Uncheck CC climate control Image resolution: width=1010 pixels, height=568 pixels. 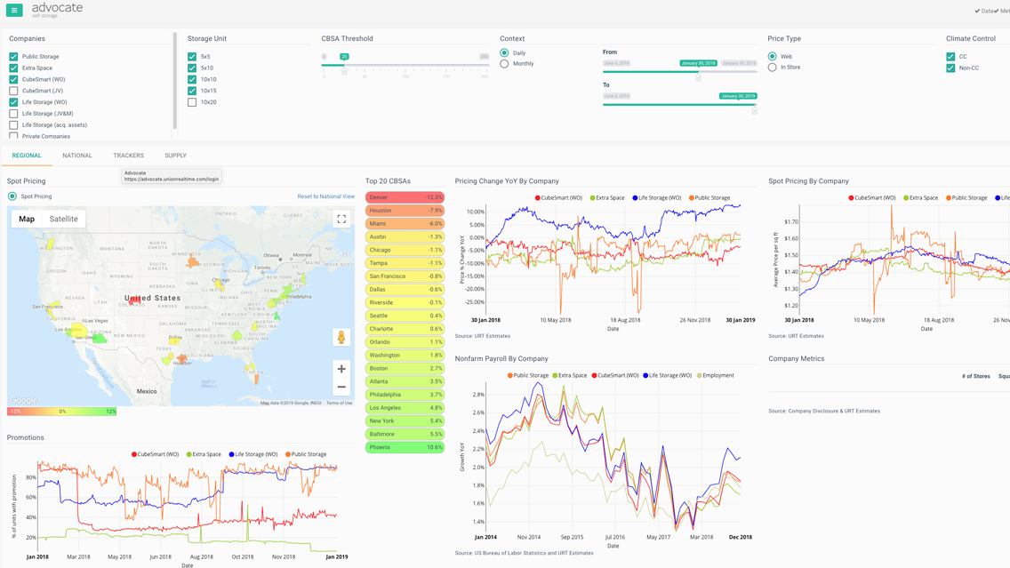click(x=950, y=57)
